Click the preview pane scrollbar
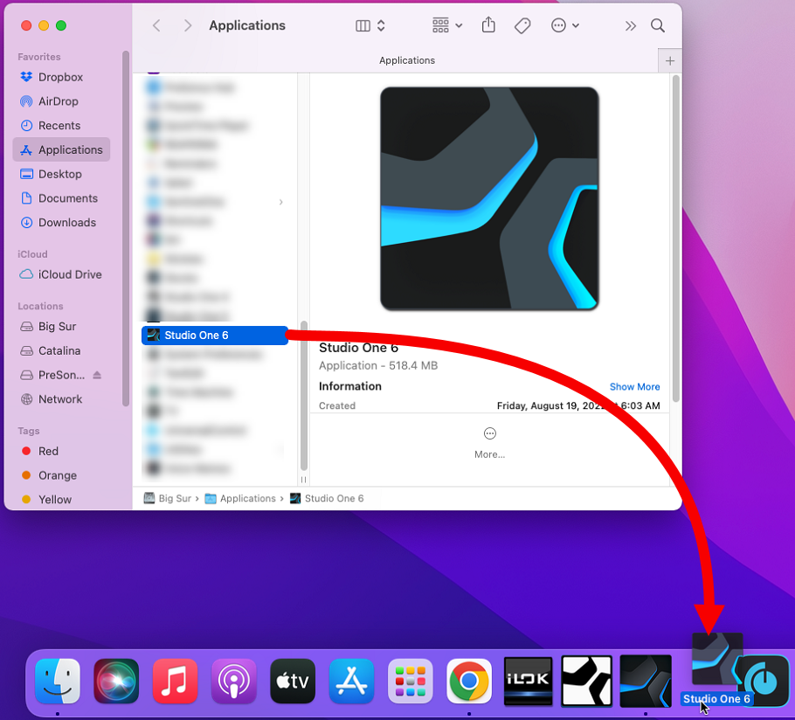This screenshot has height=720, width=795. pos(675,239)
